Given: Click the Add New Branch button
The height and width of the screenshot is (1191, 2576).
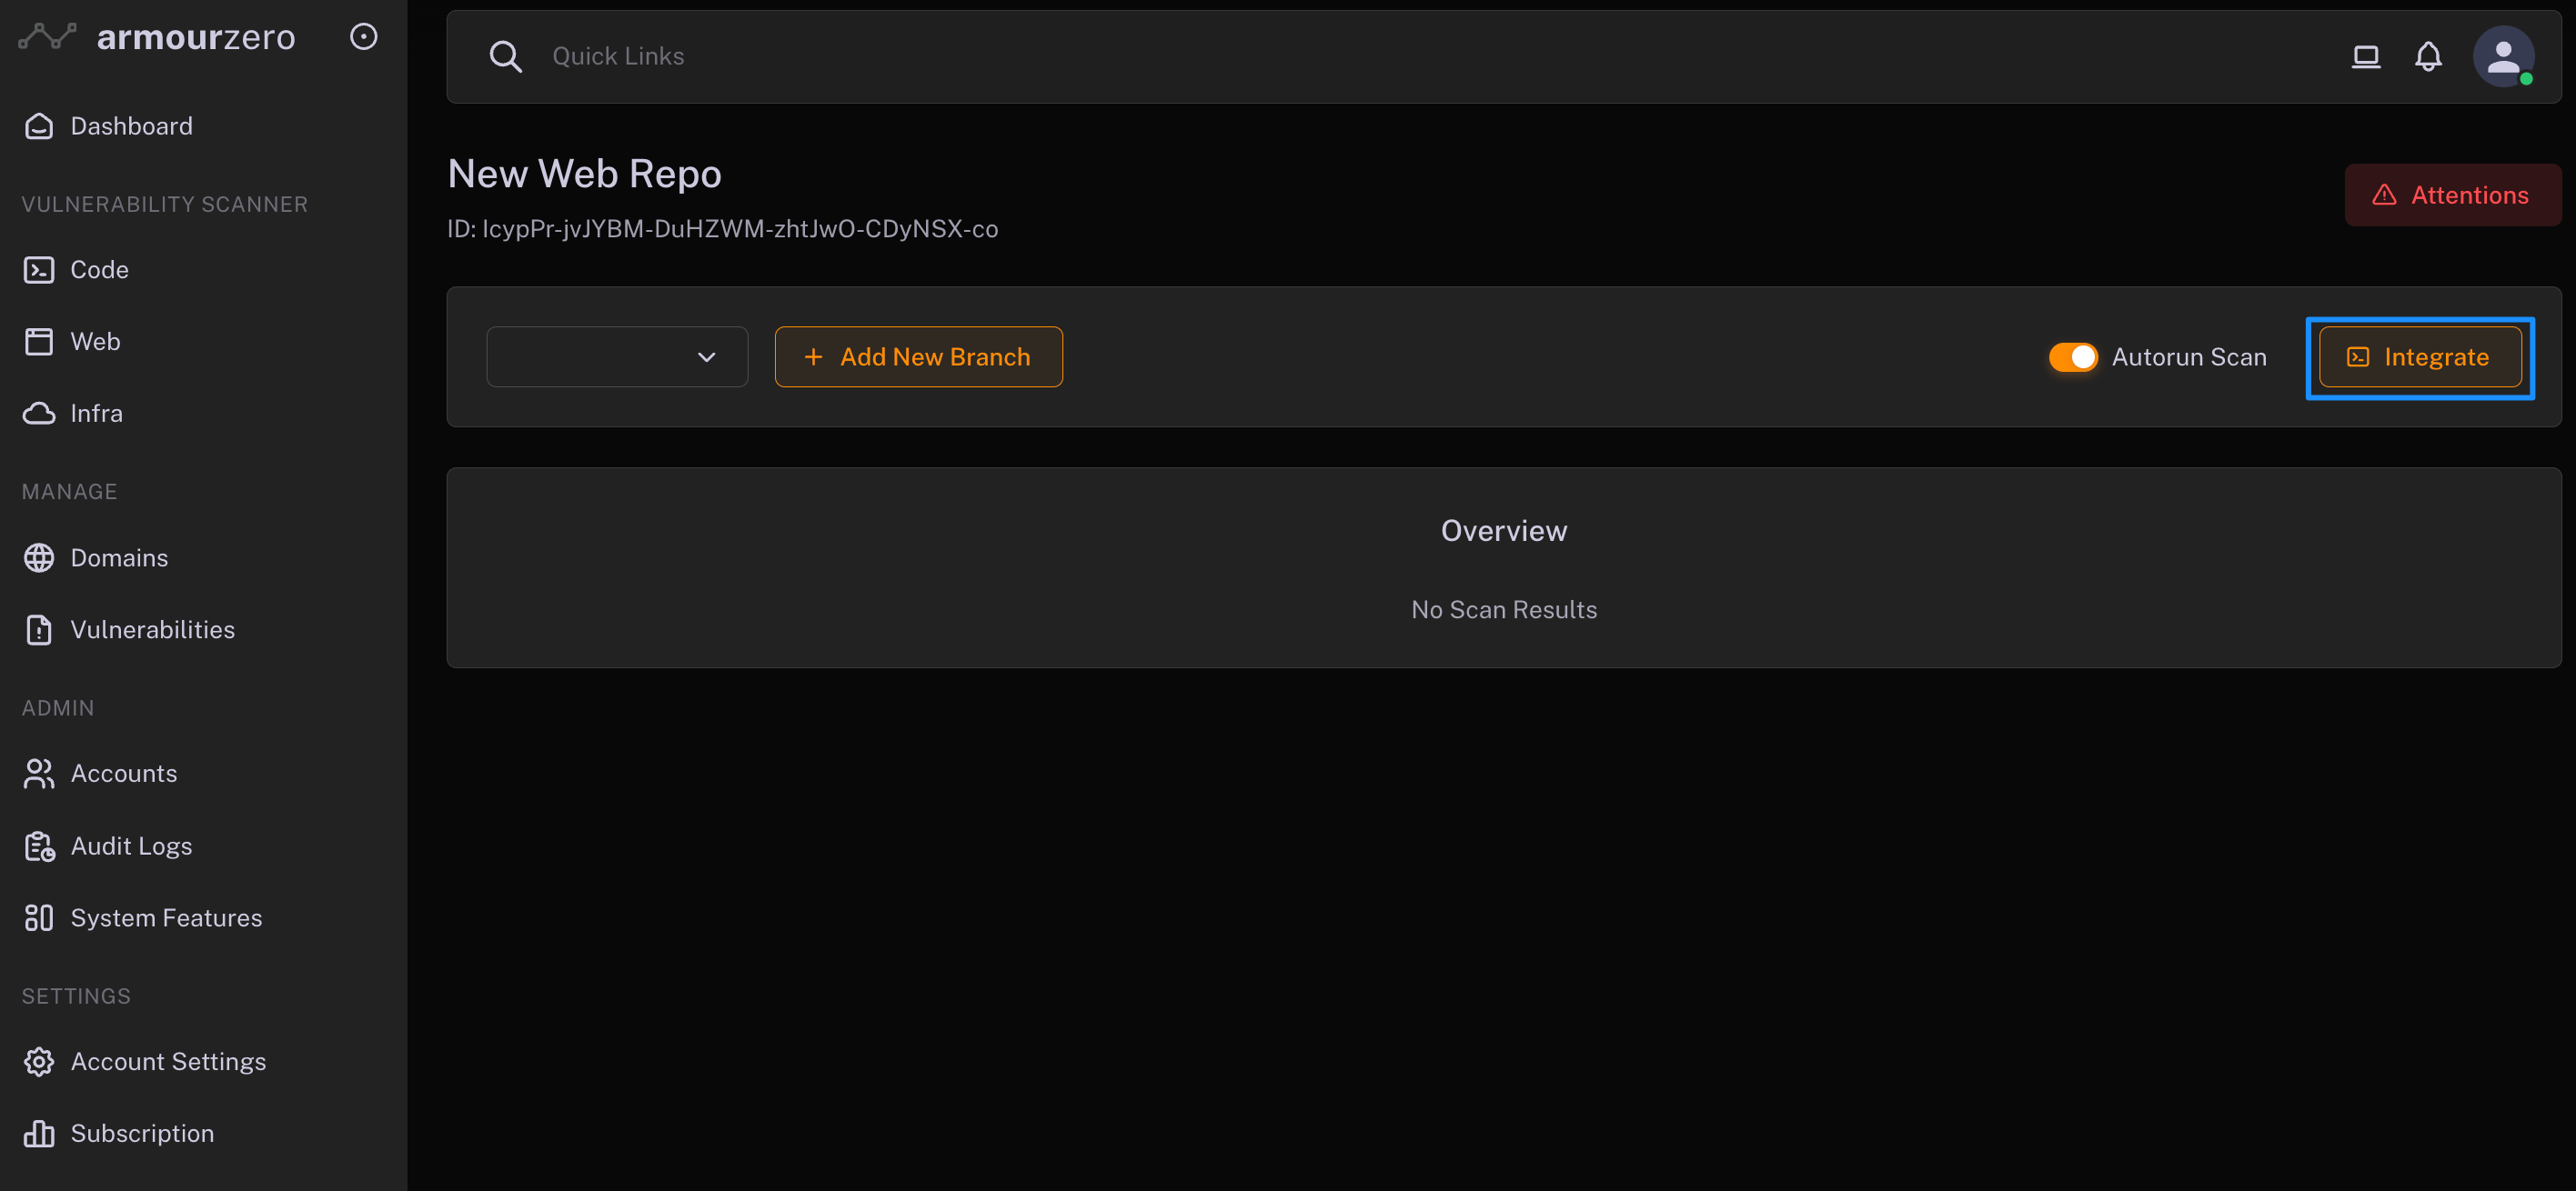Looking at the screenshot, I should pyautogui.click(x=917, y=356).
